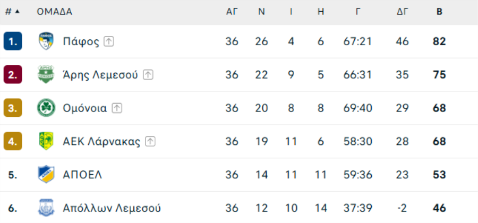Click the promotion arrow icon next to Πάφος
This screenshot has width=478, height=223.
(x=109, y=41)
